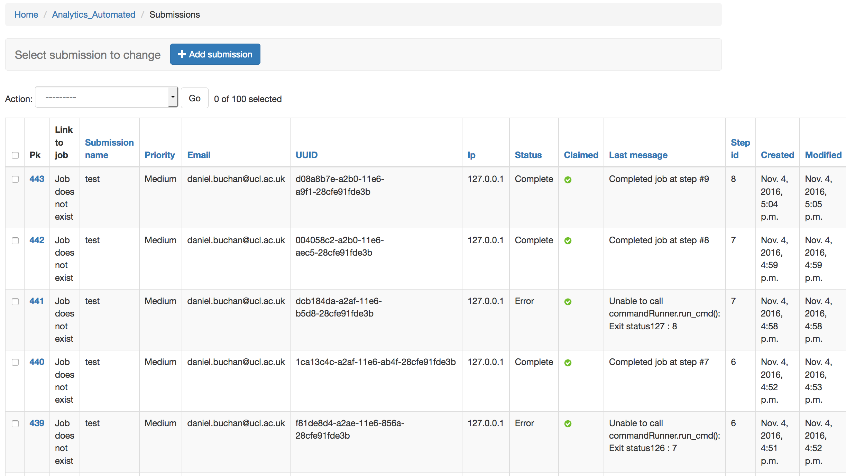846x476 pixels.
Task: Click 'Job does not exist' in row 443
Action: pyautogui.click(x=65, y=198)
